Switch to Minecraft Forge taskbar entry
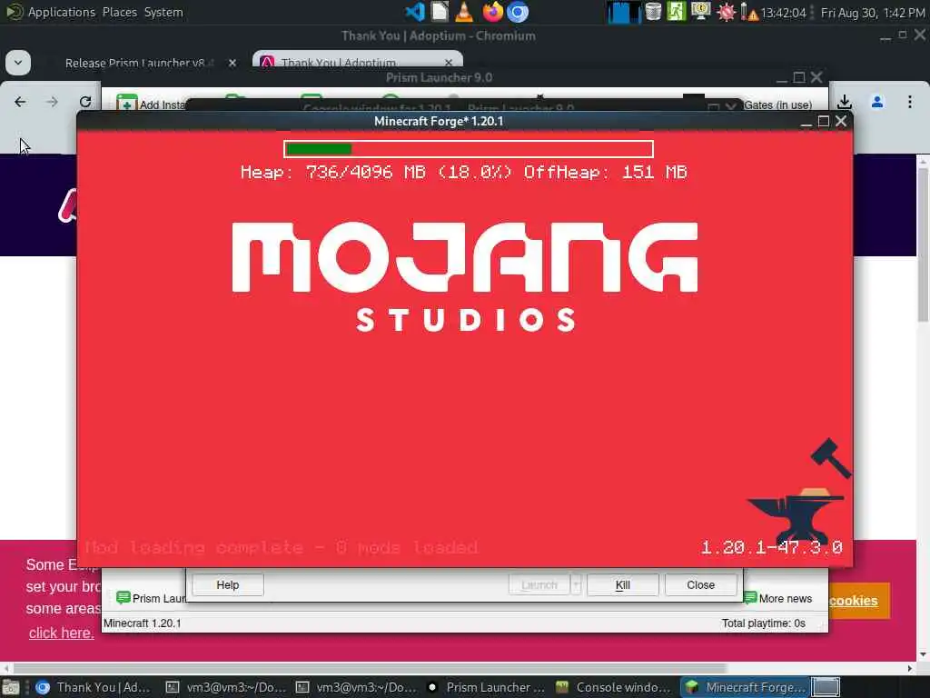The width and height of the screenshot is (930, 698). click(745, 687)
